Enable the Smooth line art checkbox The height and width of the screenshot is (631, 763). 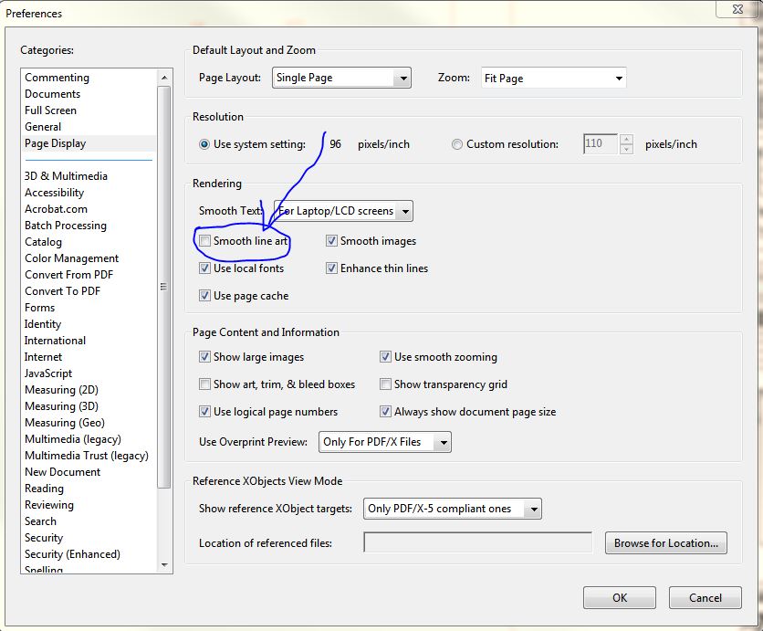tap(205, 239)
